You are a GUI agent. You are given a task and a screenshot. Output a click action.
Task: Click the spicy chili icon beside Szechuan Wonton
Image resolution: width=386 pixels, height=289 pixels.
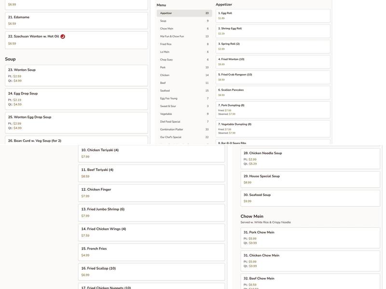pos(63,37)
